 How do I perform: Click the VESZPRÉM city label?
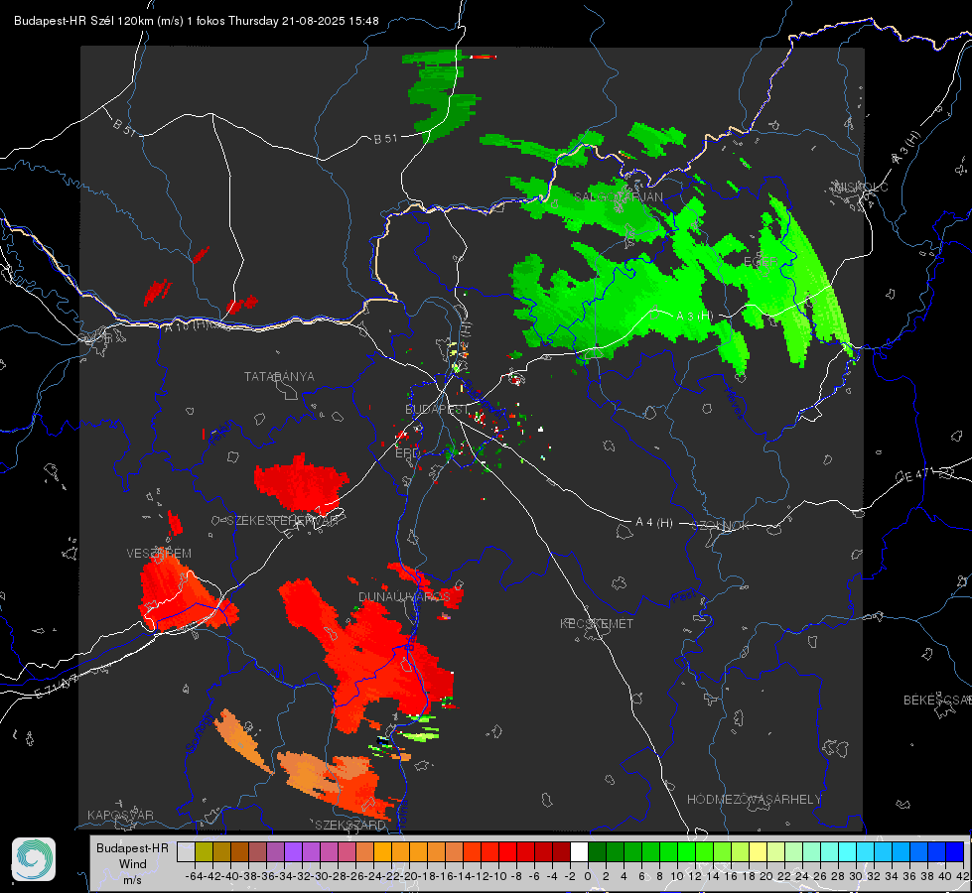coord(159,554)
